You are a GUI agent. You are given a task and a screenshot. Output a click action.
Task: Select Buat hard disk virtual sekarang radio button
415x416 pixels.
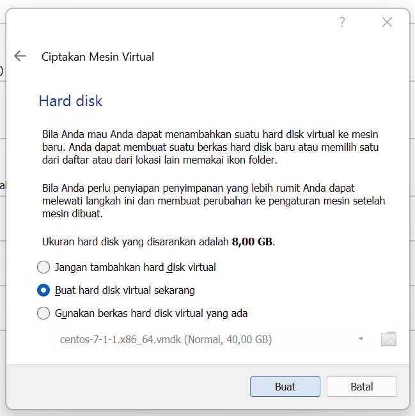43,290
